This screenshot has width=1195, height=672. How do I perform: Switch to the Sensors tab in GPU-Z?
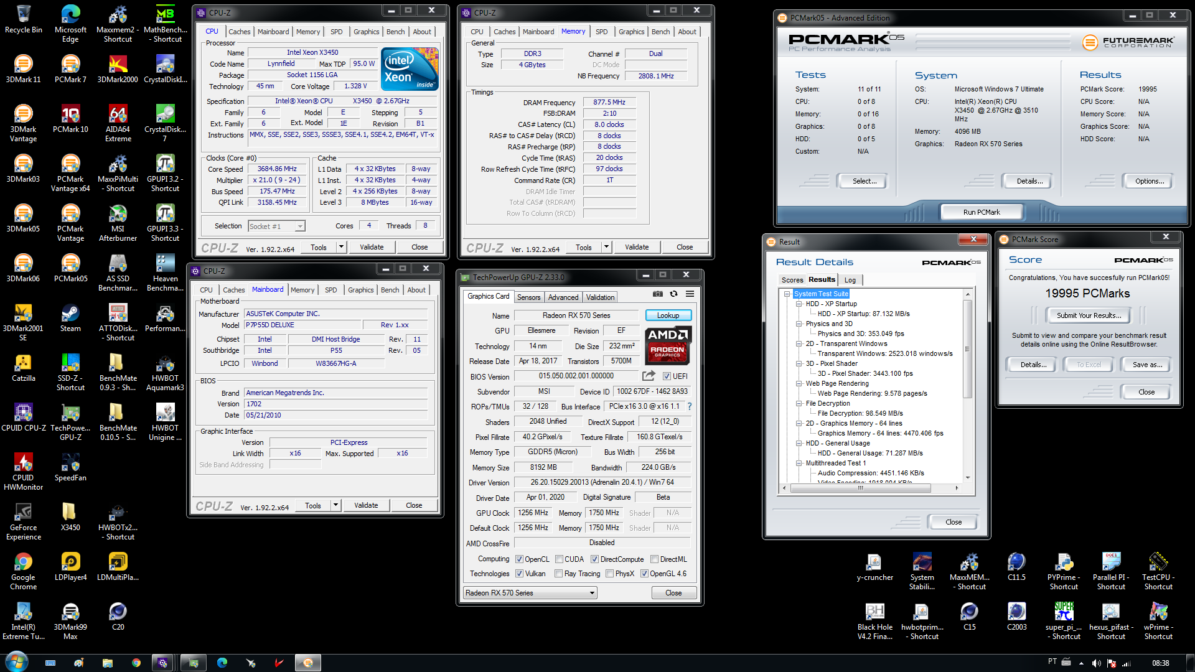point(528,297)
